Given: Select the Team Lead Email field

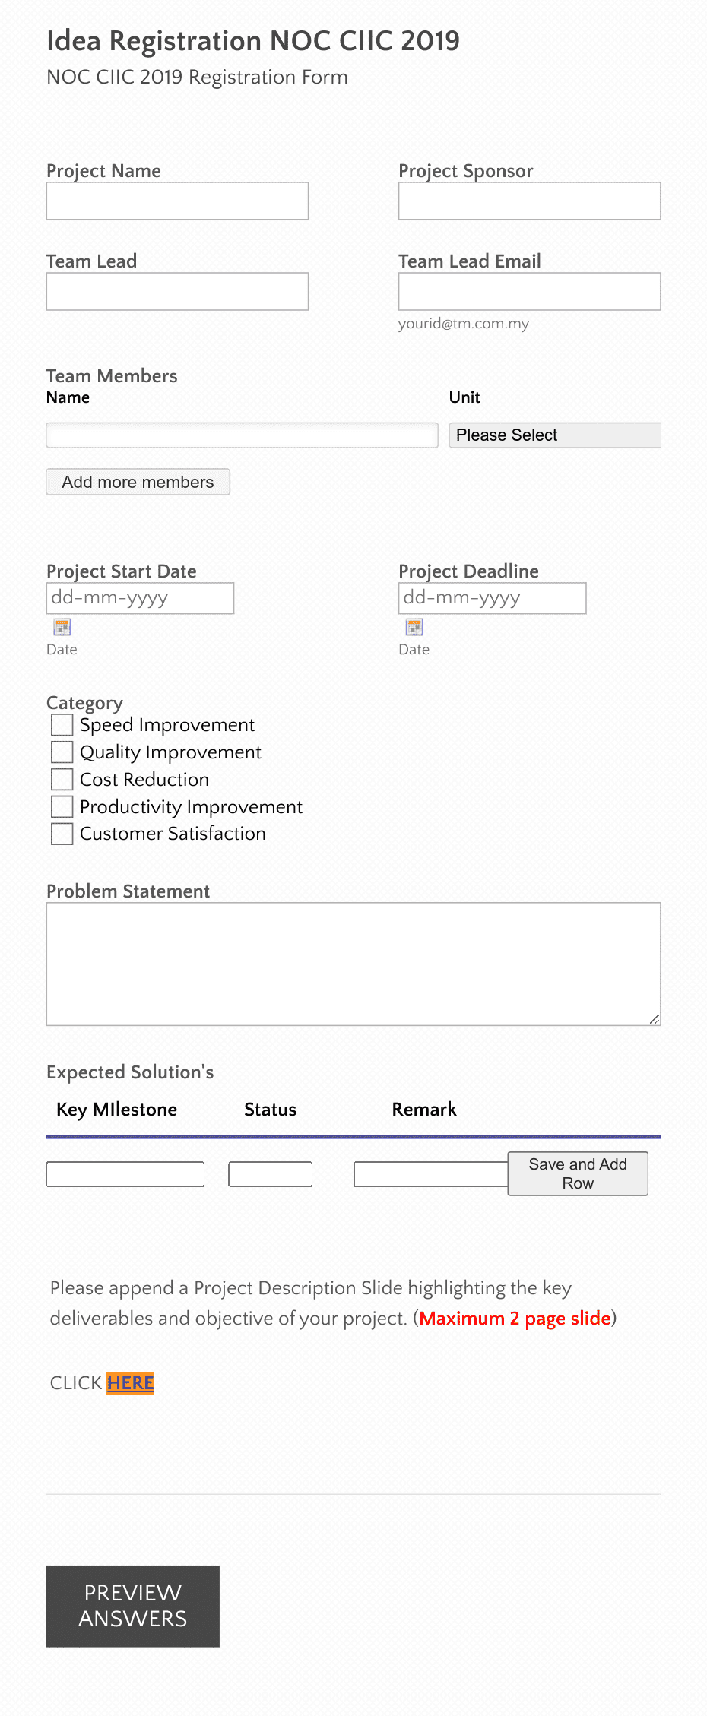Looking at the screenshot, I should click(x=529, y=291).
